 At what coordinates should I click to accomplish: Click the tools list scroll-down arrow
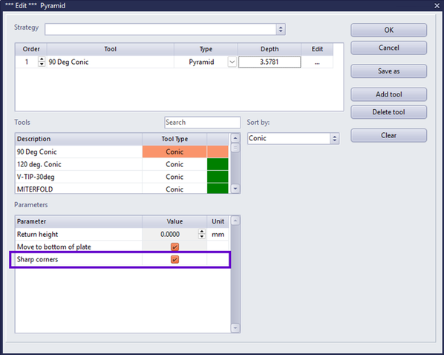pyautogui.click(x=235, y=189)
